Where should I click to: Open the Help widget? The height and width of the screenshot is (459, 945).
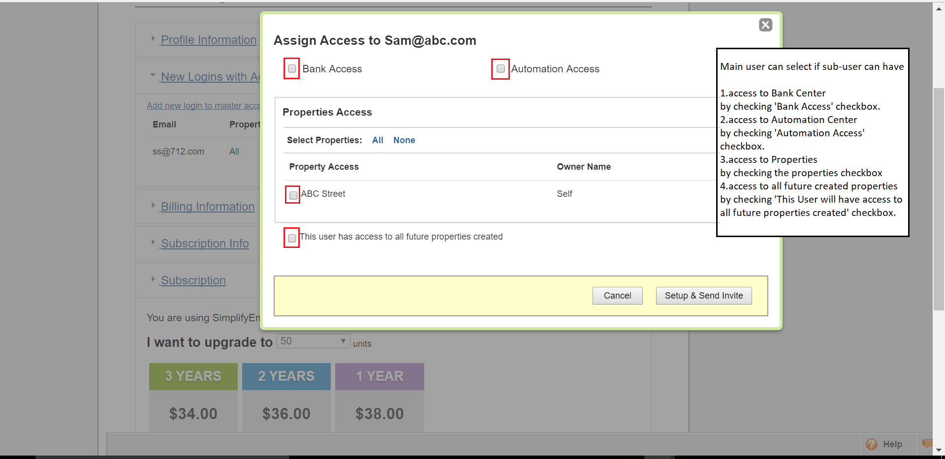884,444
